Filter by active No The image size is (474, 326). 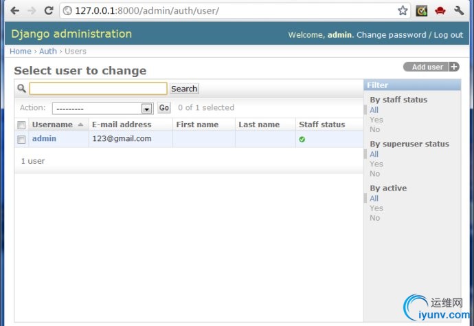click(375, 218)
